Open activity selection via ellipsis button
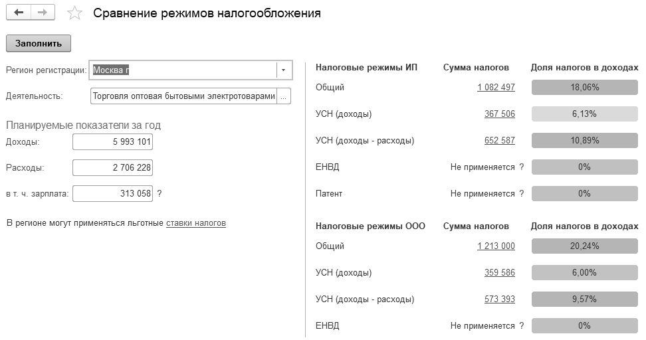This screenshot has width=646, height=340. click(284, 96)
